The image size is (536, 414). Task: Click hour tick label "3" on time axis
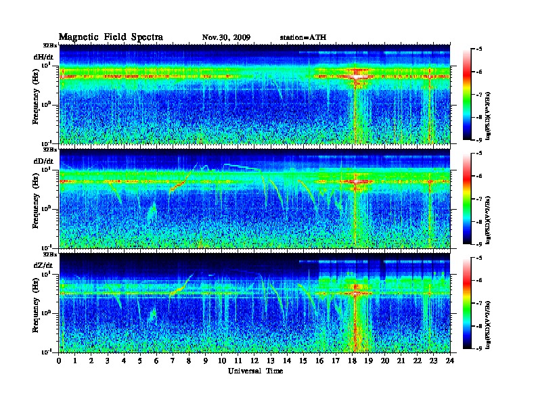[x=108, y=361]
